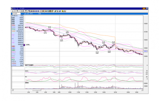159x101 pixels.
Task: Click the 連動 button in title bar
Action: click(144, 8)
